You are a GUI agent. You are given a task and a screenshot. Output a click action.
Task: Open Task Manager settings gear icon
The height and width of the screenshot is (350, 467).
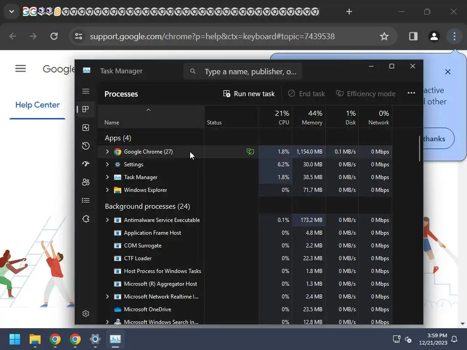(x=86, y=314)
